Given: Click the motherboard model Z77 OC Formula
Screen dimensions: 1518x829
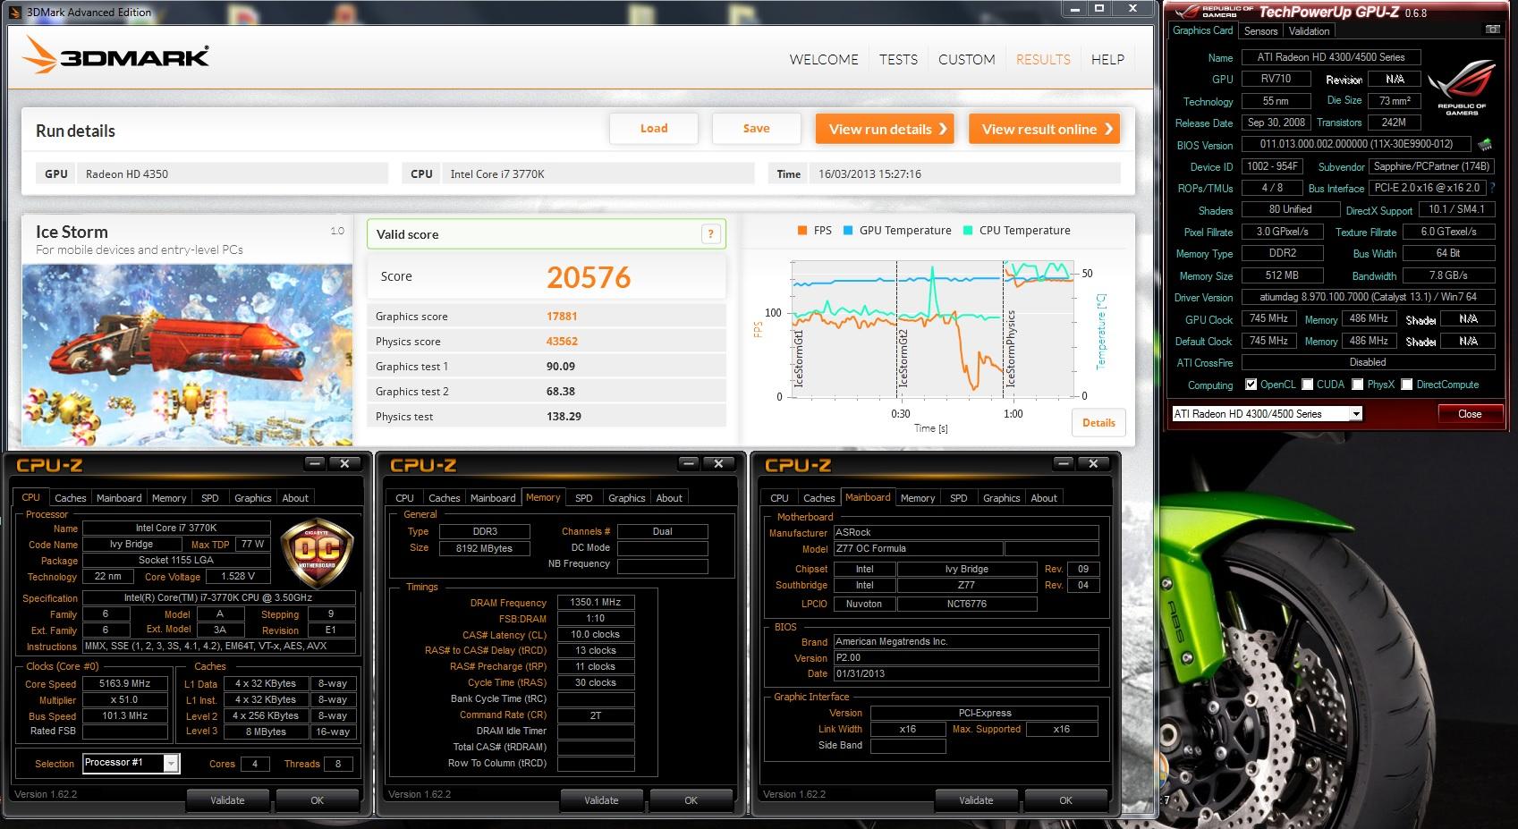Looking at the screenshot, I should tap(918, 549).
